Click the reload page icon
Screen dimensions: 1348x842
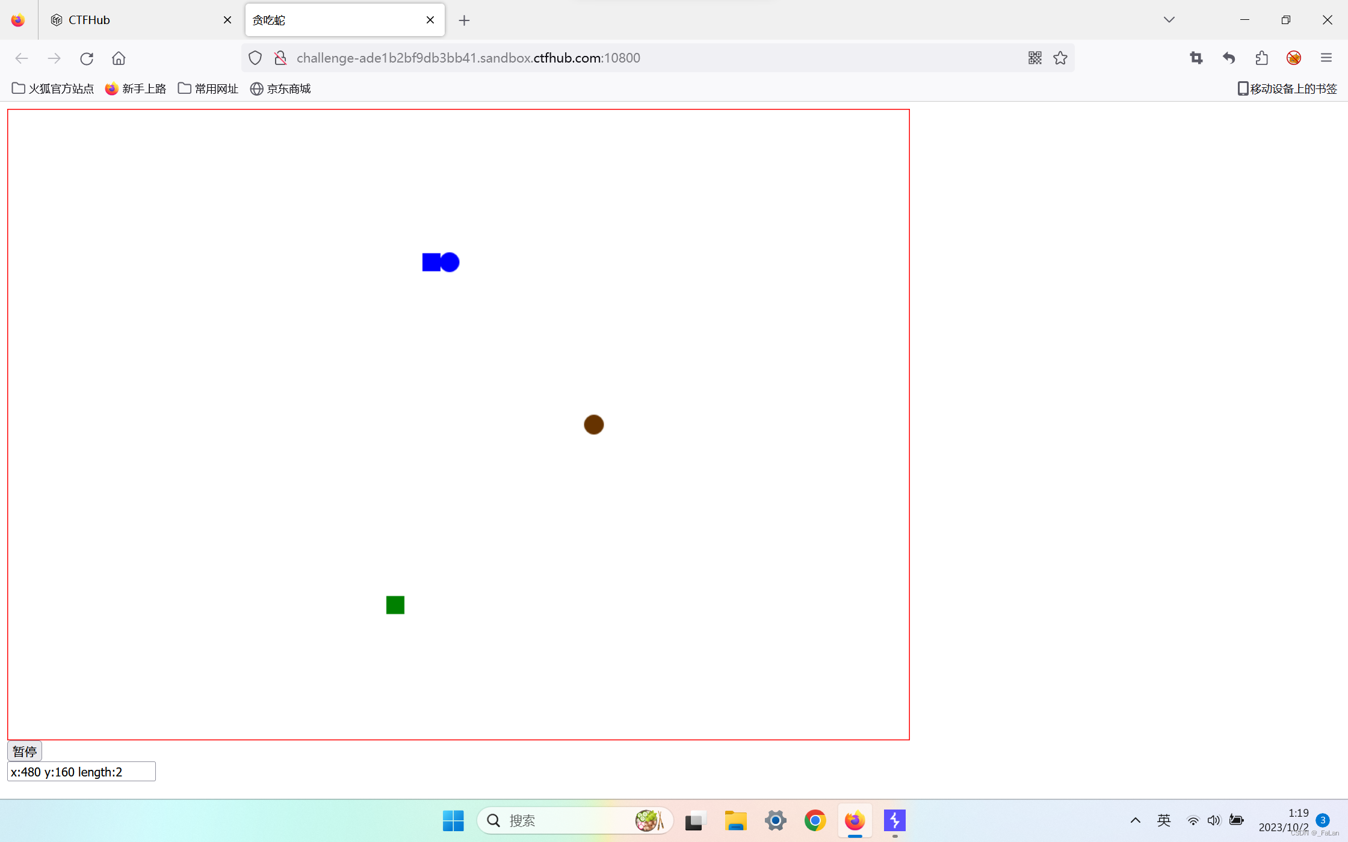pos(87,58)
